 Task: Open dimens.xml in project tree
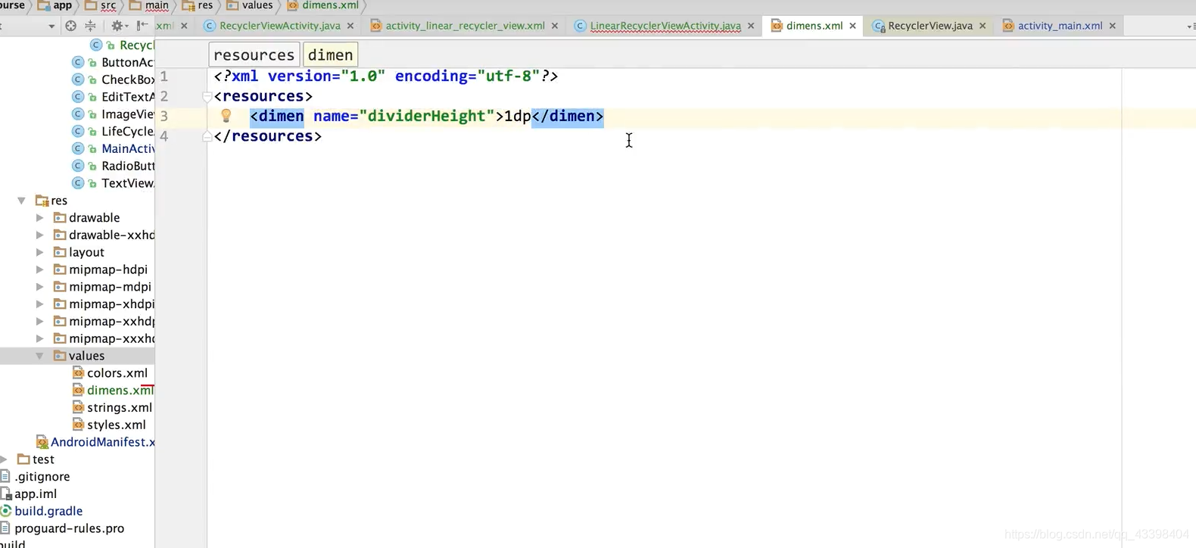(120, 391)
